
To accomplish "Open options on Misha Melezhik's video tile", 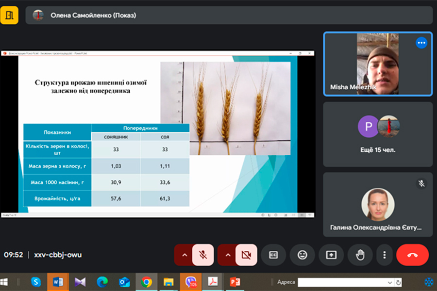I will coord(421,43).
